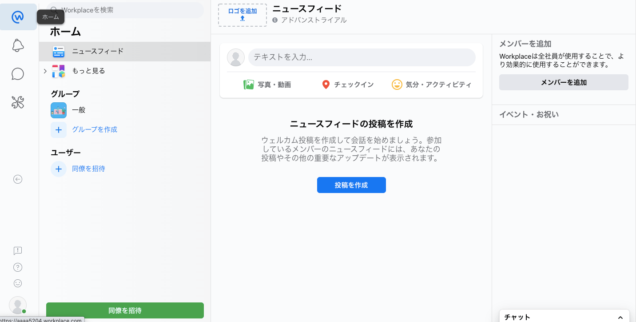Image resolution: width=636 pixels, height=322 pixels.
Task: Open the 一般 group
Action: click(79, 110)
